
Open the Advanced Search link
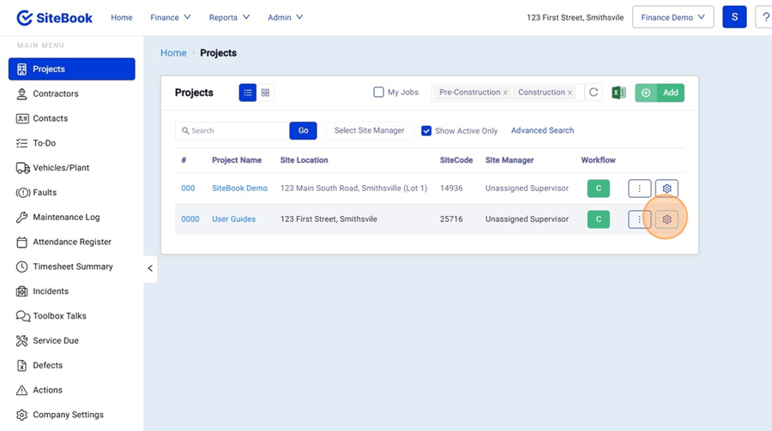pyautogui.click(x=542, y=130)
